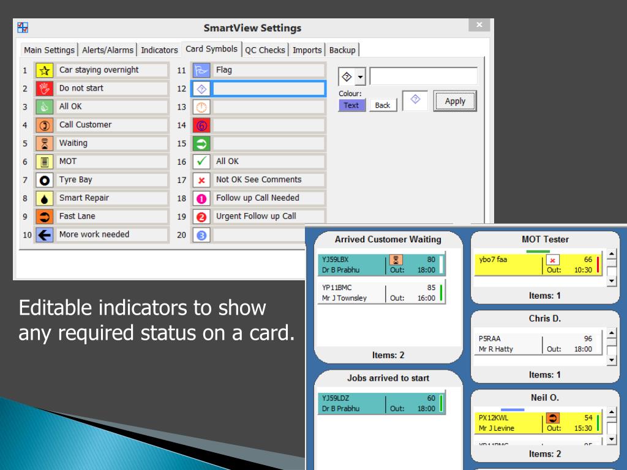This screenshot has width=627, height=470.
Task: Click the Back colour button
Action: [x=383, y=105]
